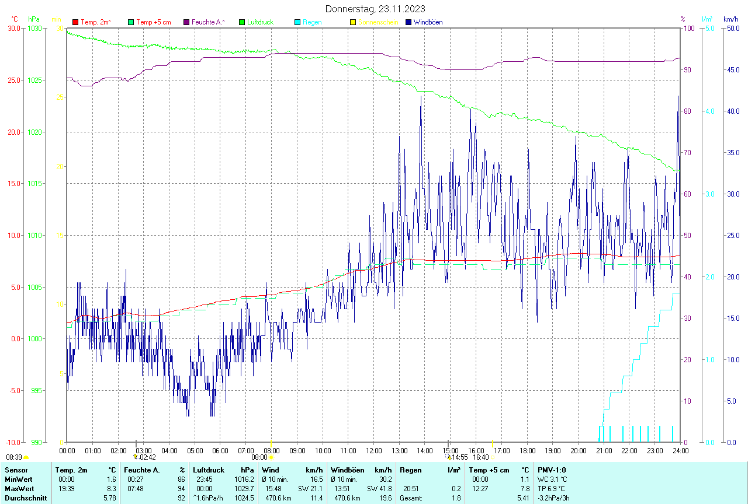748x504 pixels.
Task: Click the Luftdruck legend label
Action: pos(261,22)
